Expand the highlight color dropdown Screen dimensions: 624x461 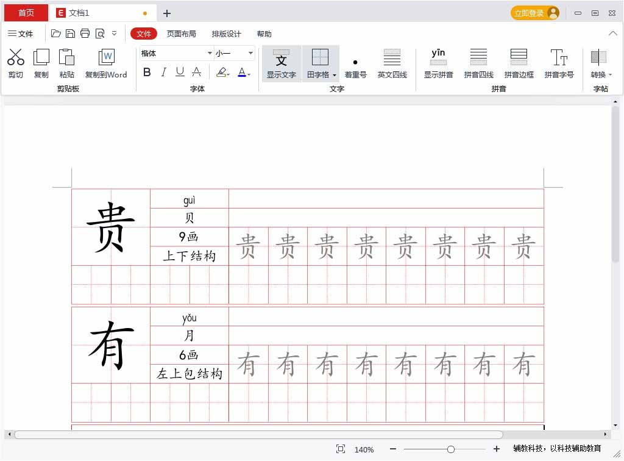[x=229, y=74]
